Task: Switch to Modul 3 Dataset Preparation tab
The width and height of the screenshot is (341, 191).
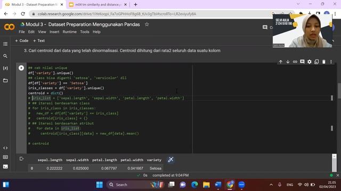Action: (x=34, y=5)
